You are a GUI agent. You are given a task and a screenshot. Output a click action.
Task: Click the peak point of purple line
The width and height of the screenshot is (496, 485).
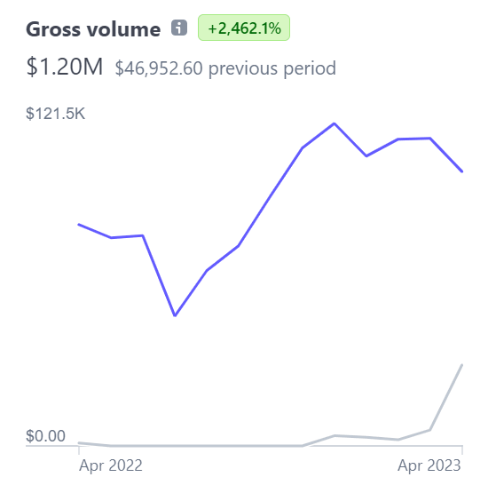(x=335, y=123)
